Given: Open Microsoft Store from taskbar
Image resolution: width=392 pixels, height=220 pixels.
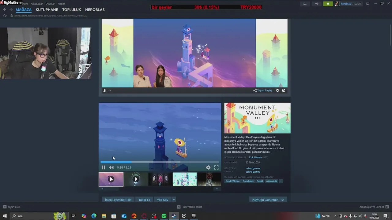Looking at the screenshot, I should coord(114,216).
